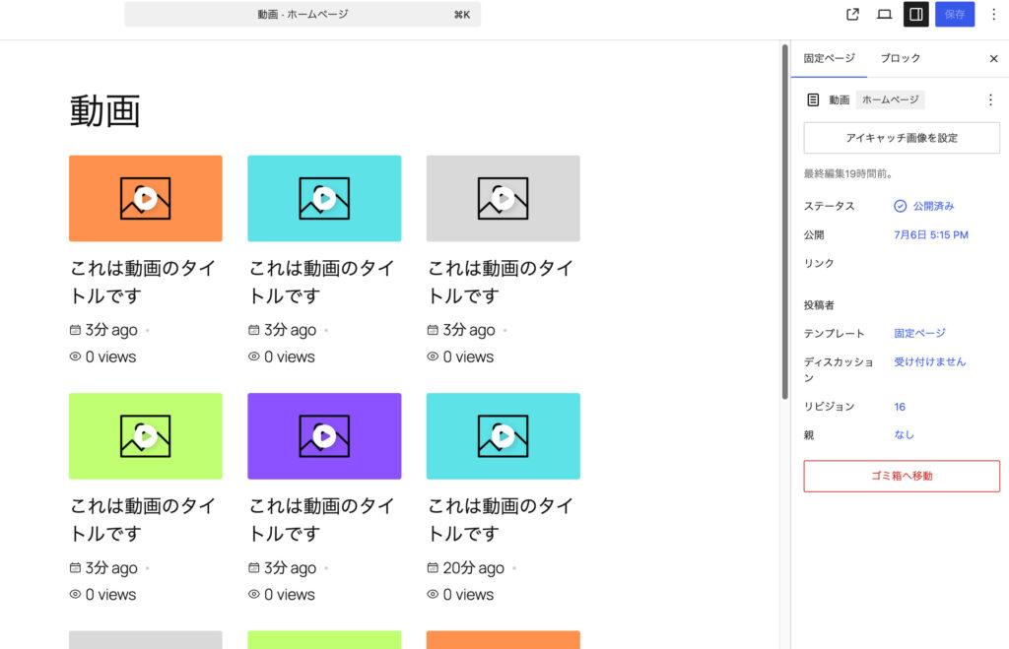Image resolution: width=1009 pixels, height=649 pixels.
Task: Click the 20分 ago date text
Action: (473, 568)
